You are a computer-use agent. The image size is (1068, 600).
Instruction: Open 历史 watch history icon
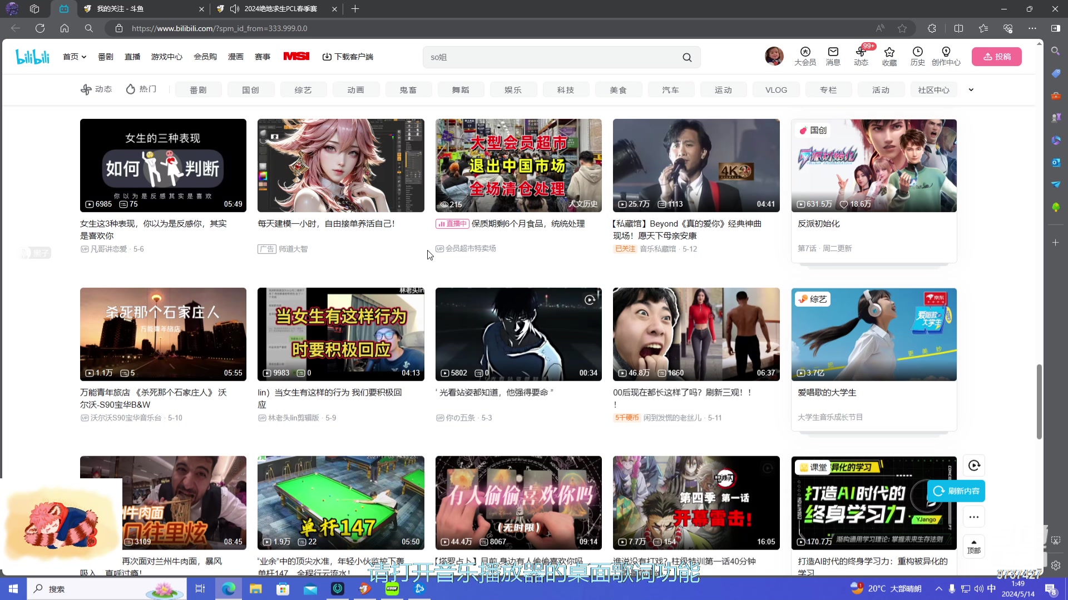[917, 56]
